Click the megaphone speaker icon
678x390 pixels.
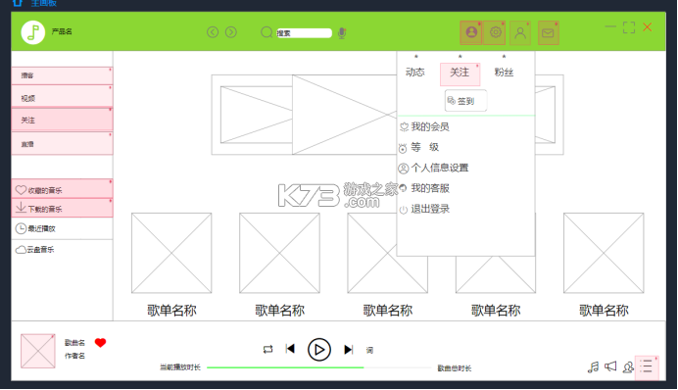tap(610, 366)
